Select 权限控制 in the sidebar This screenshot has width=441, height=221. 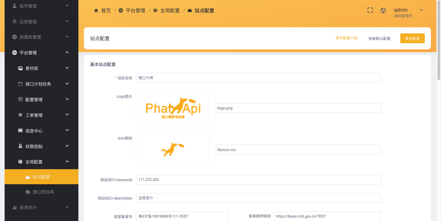[41, 146]
